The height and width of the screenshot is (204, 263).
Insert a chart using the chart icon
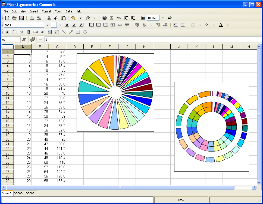tap(143, 18)
